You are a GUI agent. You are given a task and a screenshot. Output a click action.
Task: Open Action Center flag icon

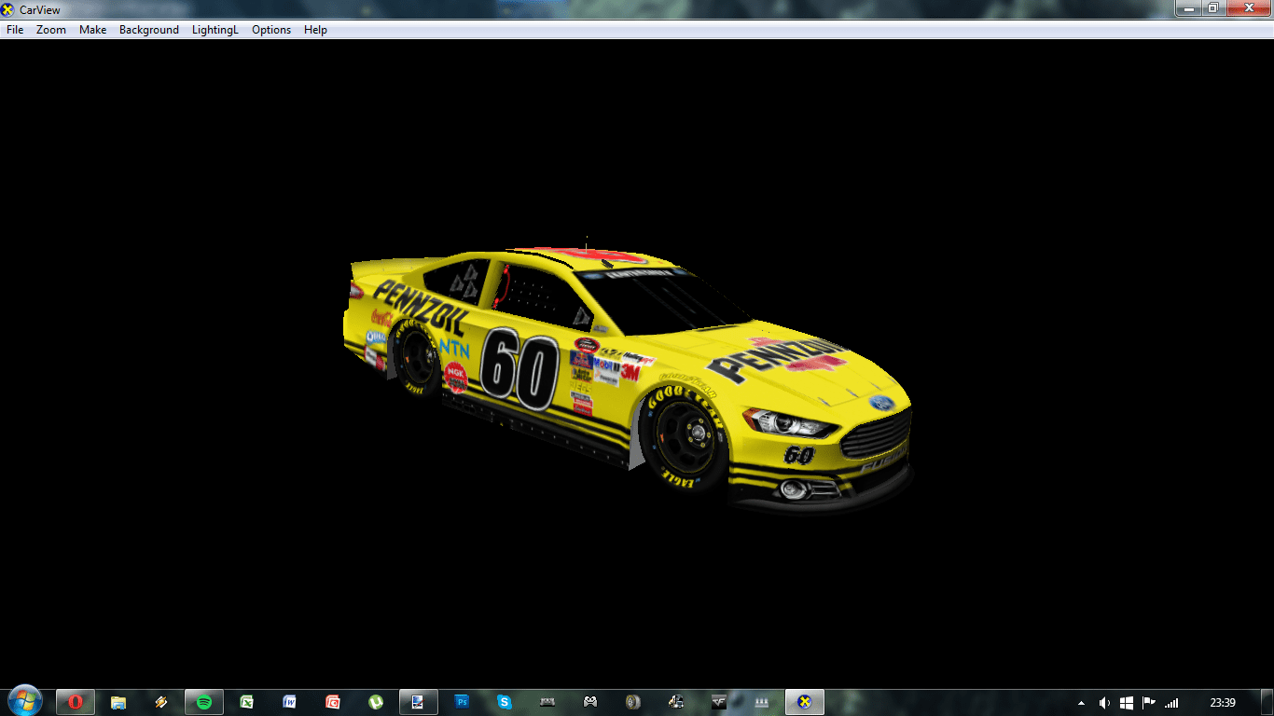click(1149, 703)
